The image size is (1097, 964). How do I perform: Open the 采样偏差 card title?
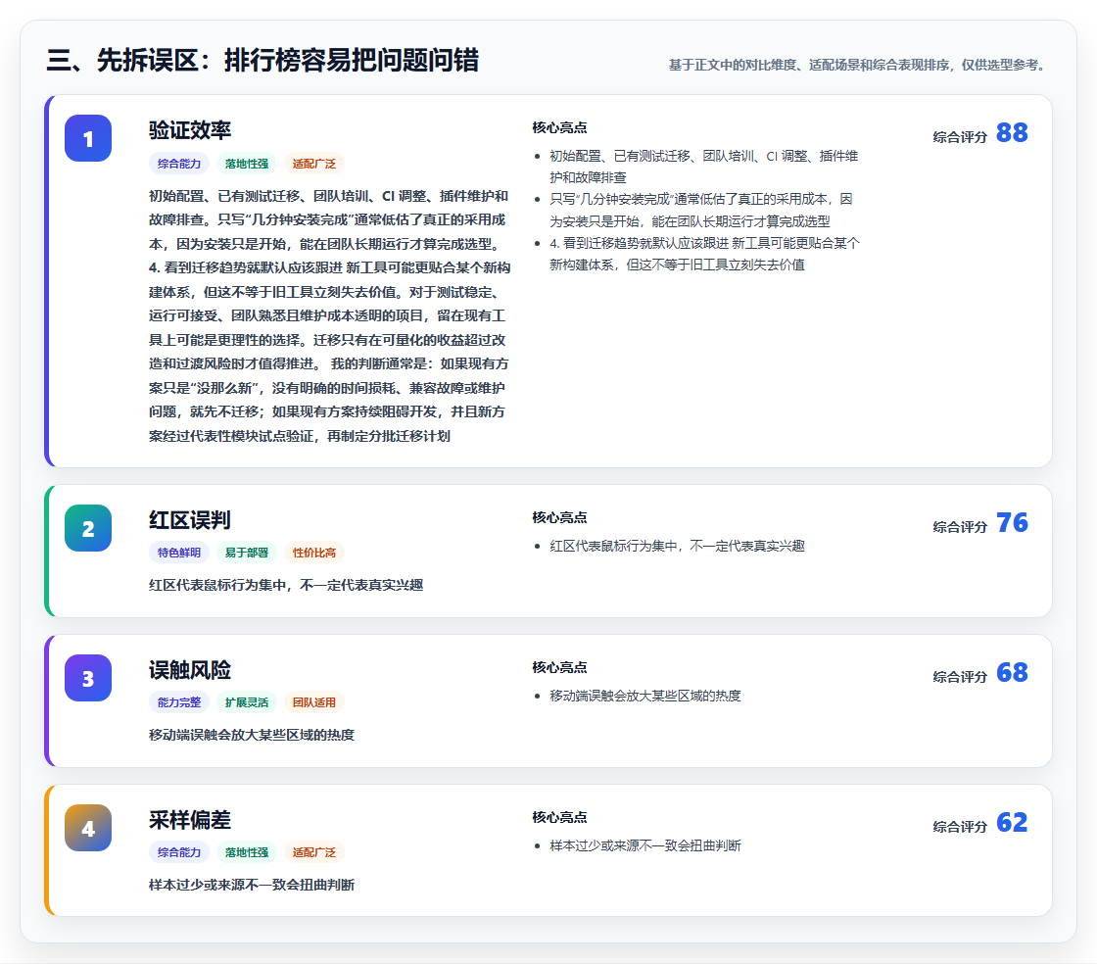[190, 819]
